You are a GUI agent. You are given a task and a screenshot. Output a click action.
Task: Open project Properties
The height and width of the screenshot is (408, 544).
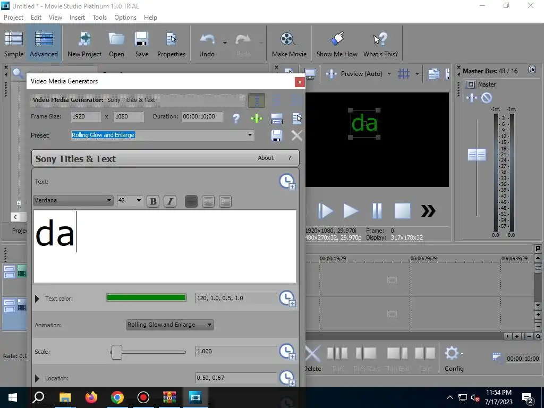(x=171, y=44)
